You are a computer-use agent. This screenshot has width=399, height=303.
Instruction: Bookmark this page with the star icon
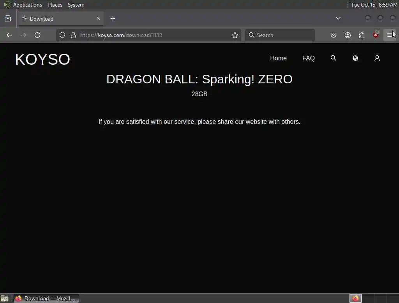[x=235, y=35]
